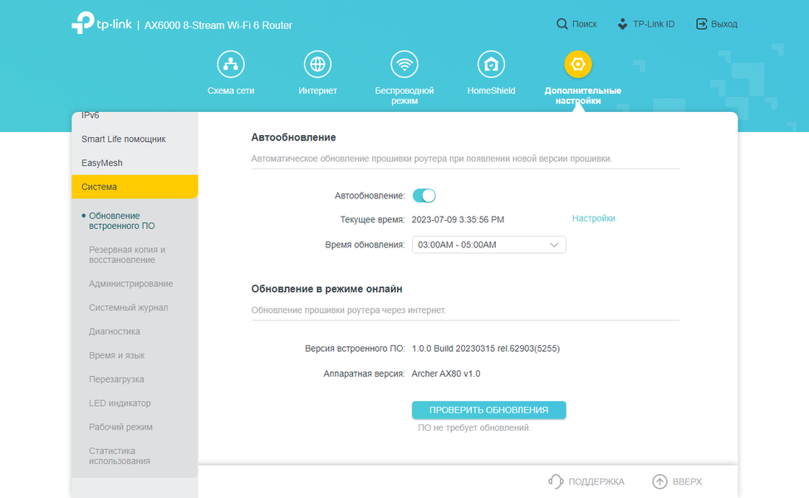Open LED индикатор submenu item
The image size is (809, 498).
tap(120, 403)
